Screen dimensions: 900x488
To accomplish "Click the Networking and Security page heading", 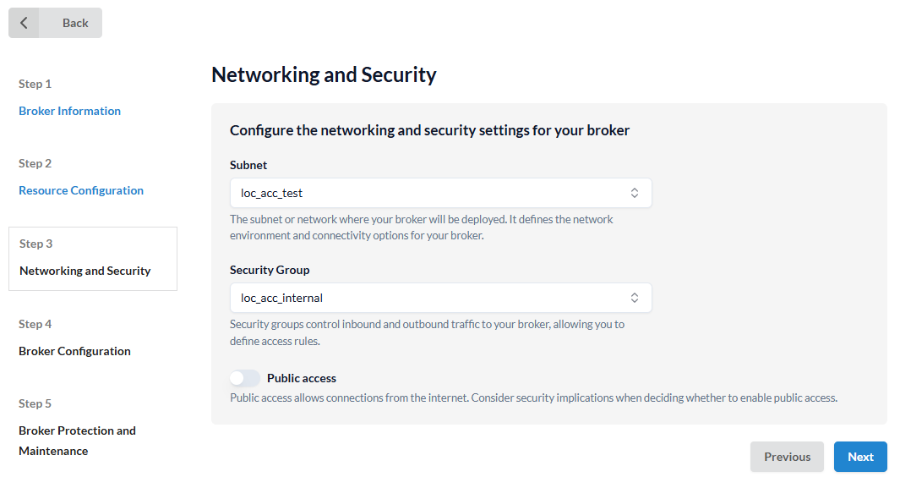I will point(324,74).
